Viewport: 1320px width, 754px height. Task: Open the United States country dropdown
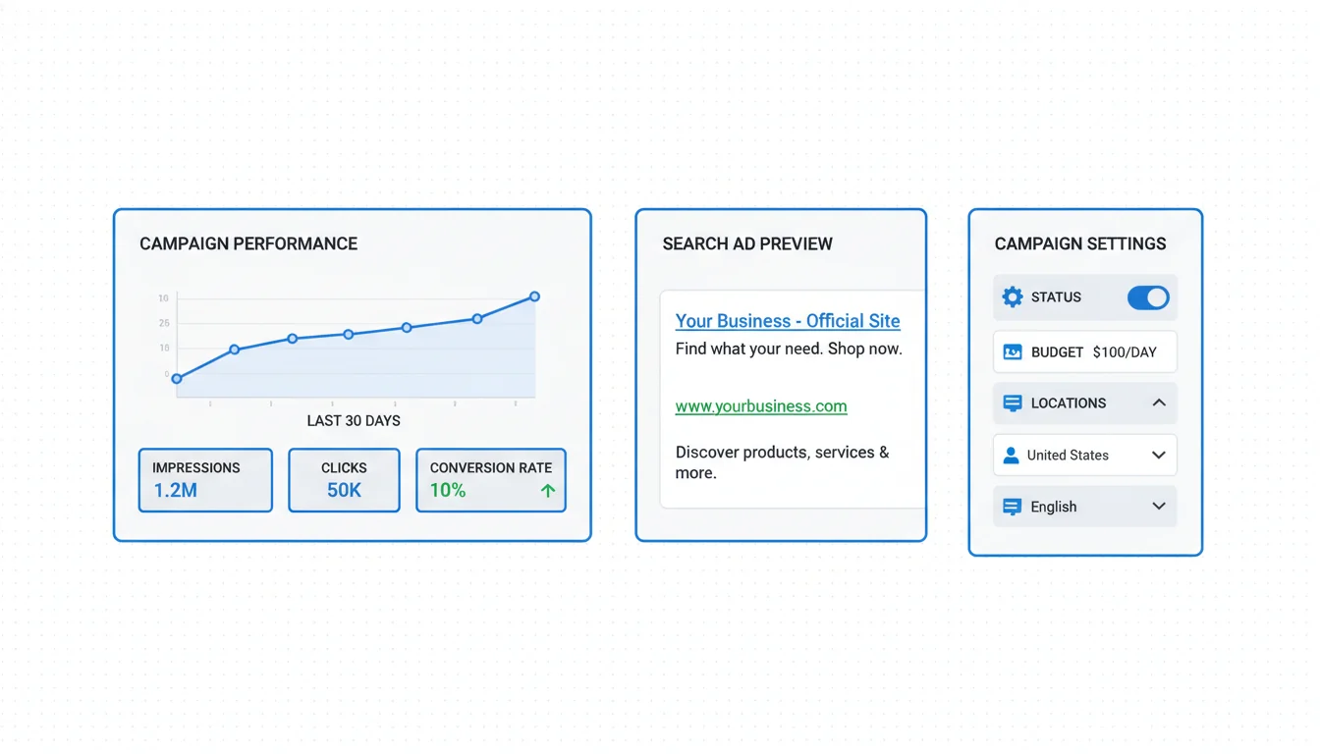pos(1158,456)
